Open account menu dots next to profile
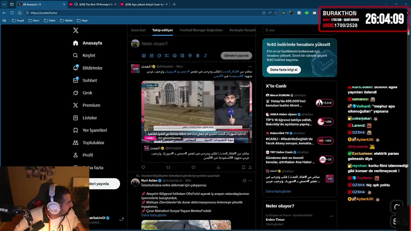The height and width of the screenshot is (231, 411). click(x=121, y=220)
